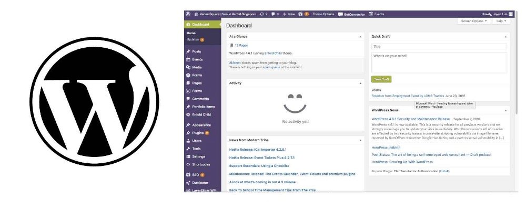Expand the Screen Options dropdown
The width and height of the screenshot is (526, 210).
coord(474,21)
